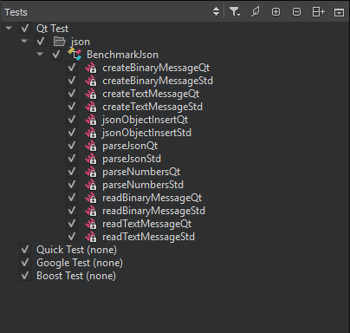This screenshot has height=333, width=350.
Task: Click the readTextMessageStd slot icon
Action: coord(91,237)
